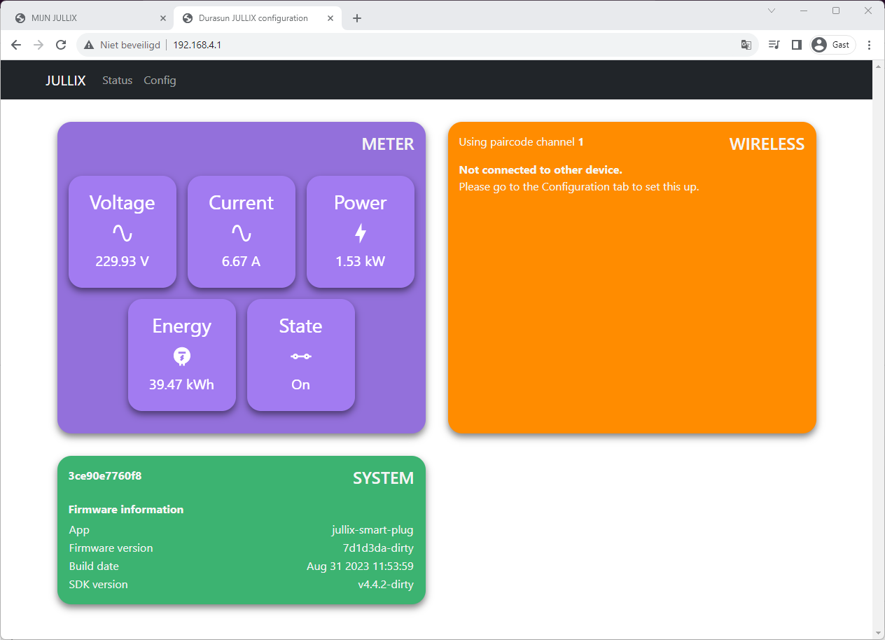Click the 1.53 kW value

(361, 261)
